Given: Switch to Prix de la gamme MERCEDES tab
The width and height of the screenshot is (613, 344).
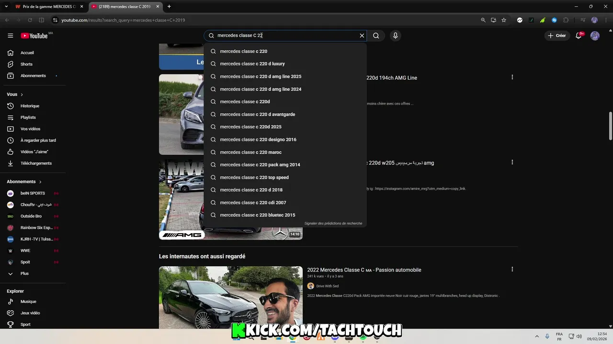Looking at the screenshot, I should [x=49, y=7].
